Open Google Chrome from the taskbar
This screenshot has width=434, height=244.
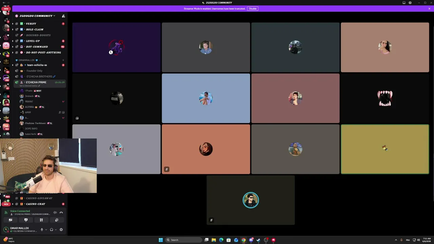coord(243,240)
